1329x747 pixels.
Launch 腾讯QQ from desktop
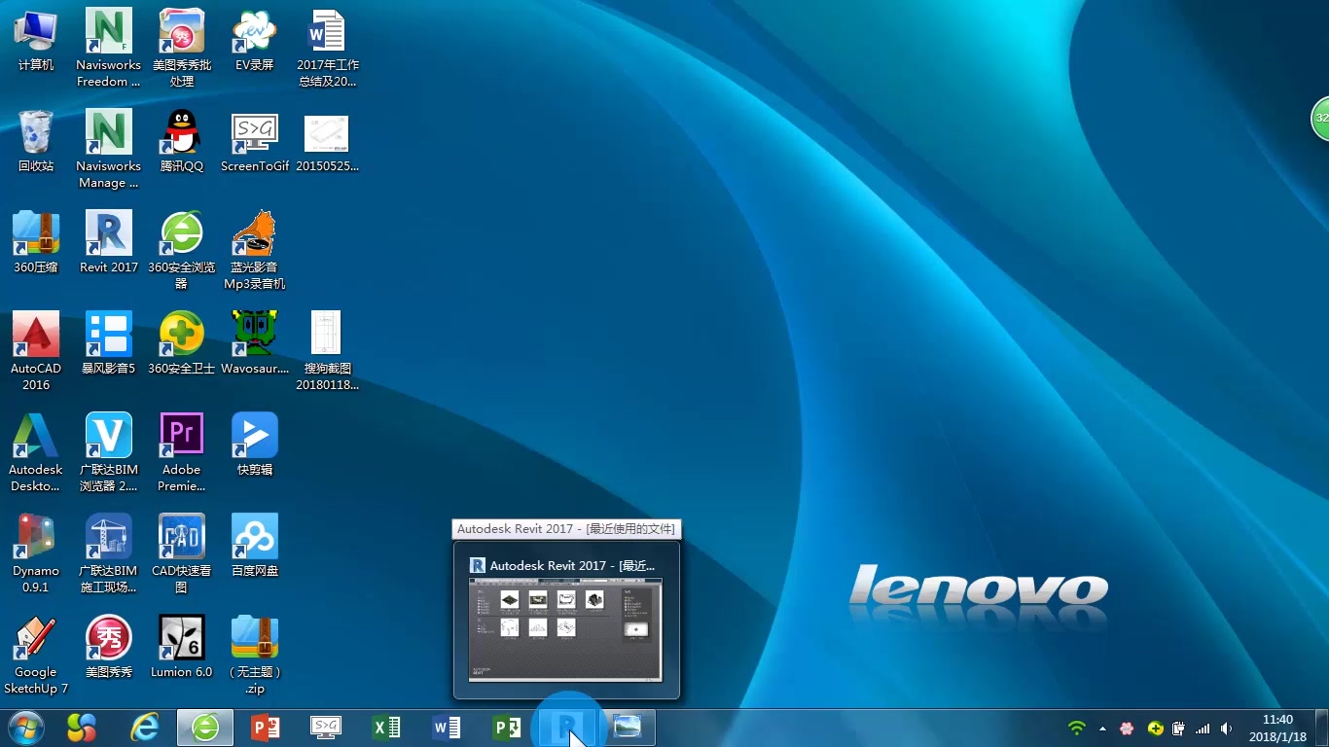(x=182, y=142)
